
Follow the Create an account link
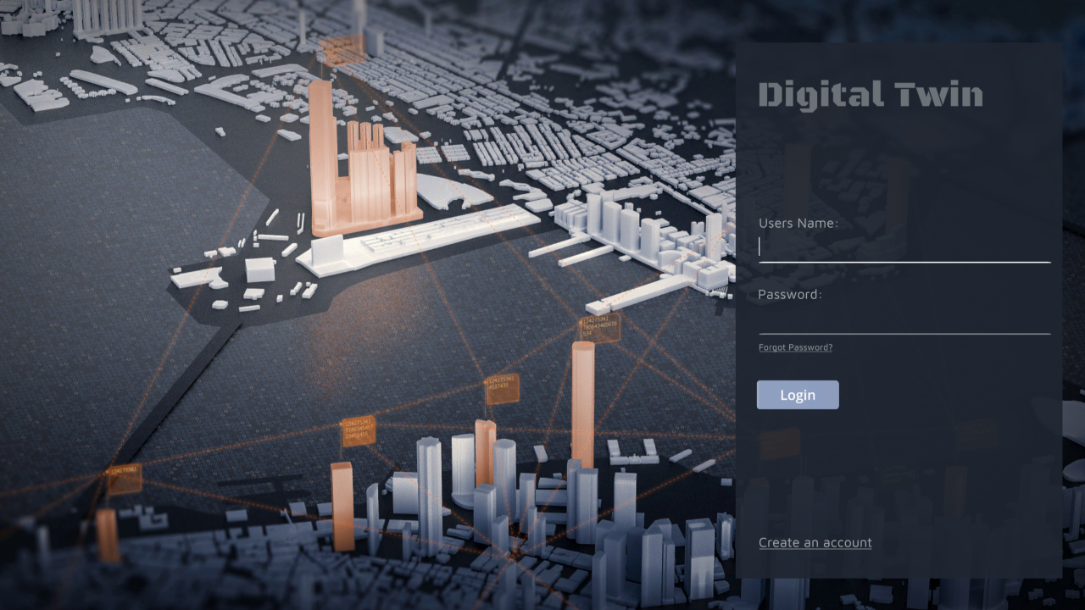tap(815, 543)
